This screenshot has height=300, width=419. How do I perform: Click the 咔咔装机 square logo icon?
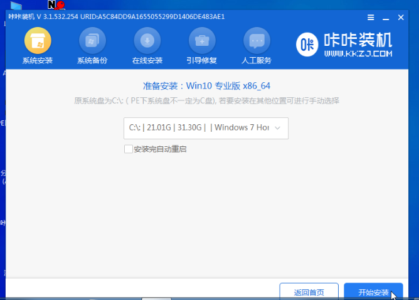point(307,44)
